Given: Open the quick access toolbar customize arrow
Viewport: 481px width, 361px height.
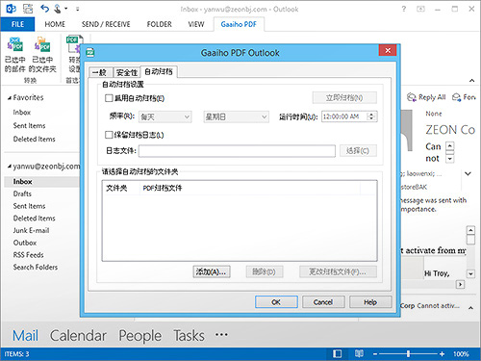Looking at the screenshot, I should click(x=77, y=9).
